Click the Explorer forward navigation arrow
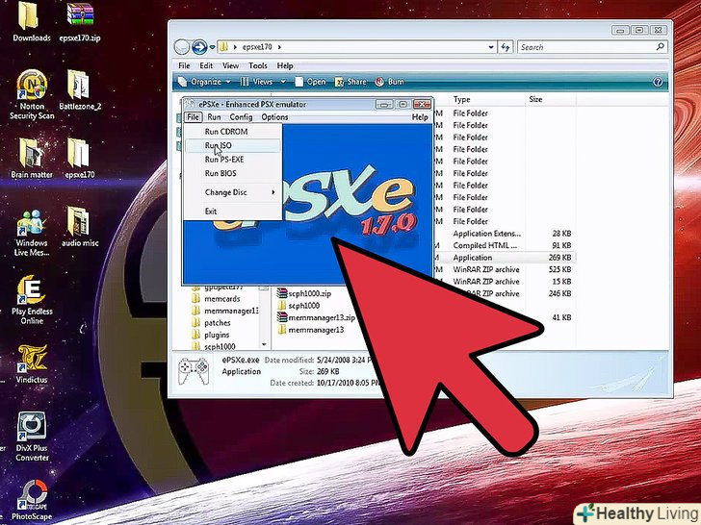 pos(200,46)
